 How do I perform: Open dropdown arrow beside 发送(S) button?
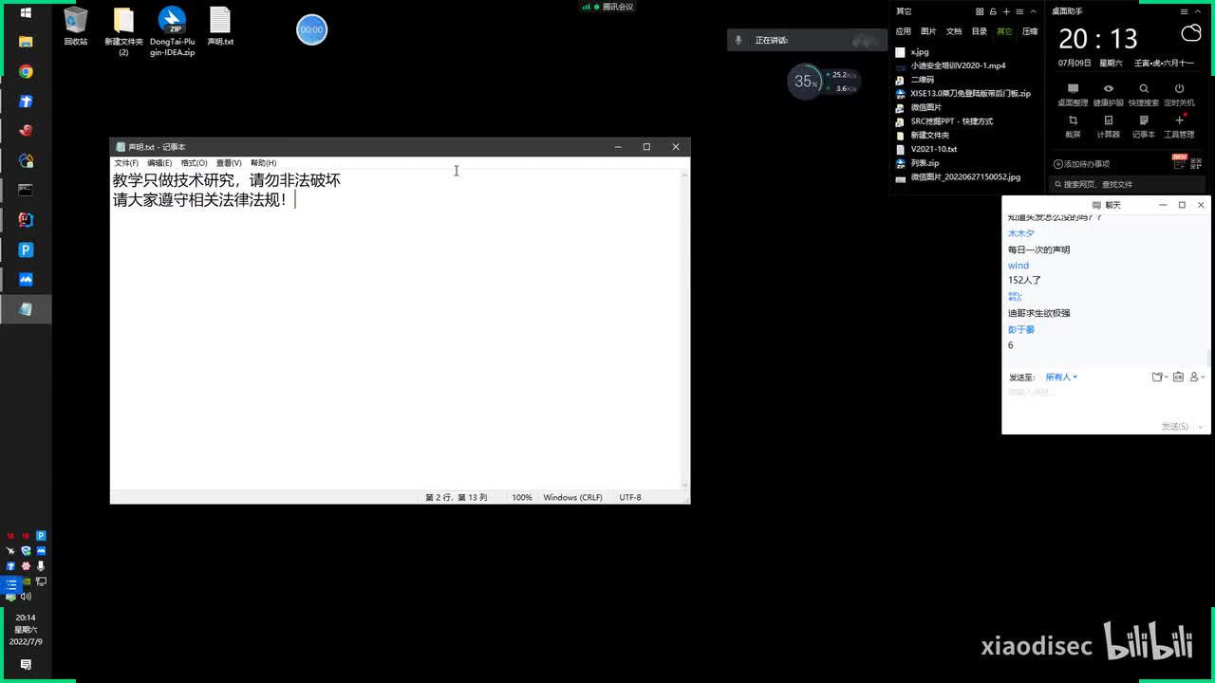(1199, 427)
